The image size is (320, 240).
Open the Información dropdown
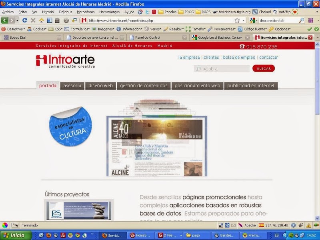point(129,29)
